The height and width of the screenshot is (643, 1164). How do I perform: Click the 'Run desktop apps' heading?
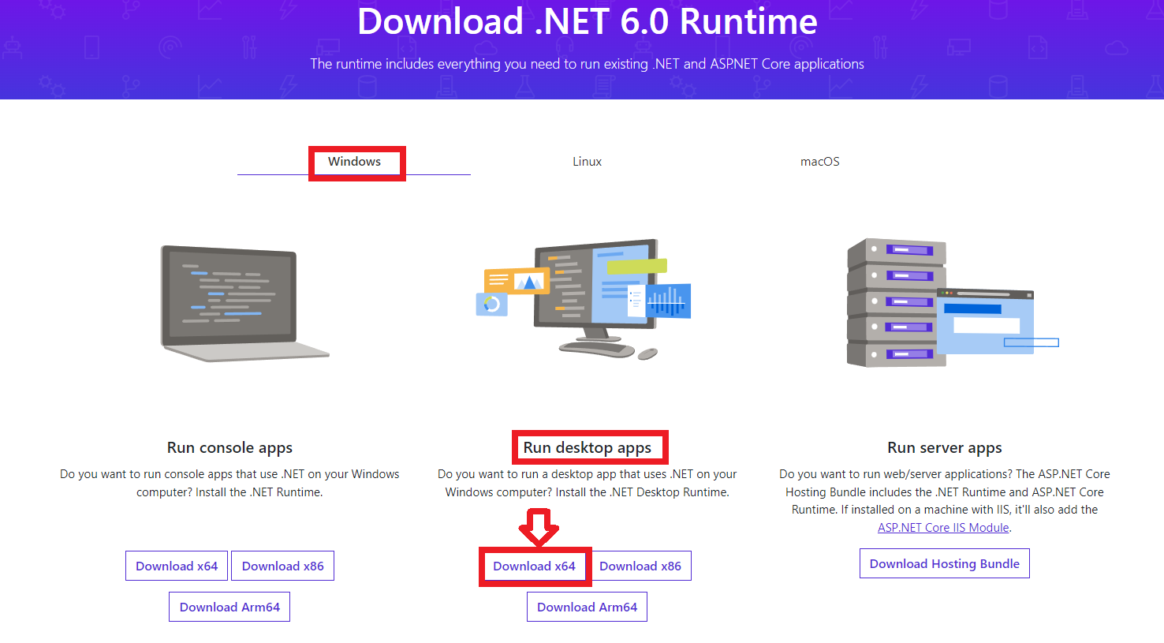pyautogui.click(x=588, y=447)
